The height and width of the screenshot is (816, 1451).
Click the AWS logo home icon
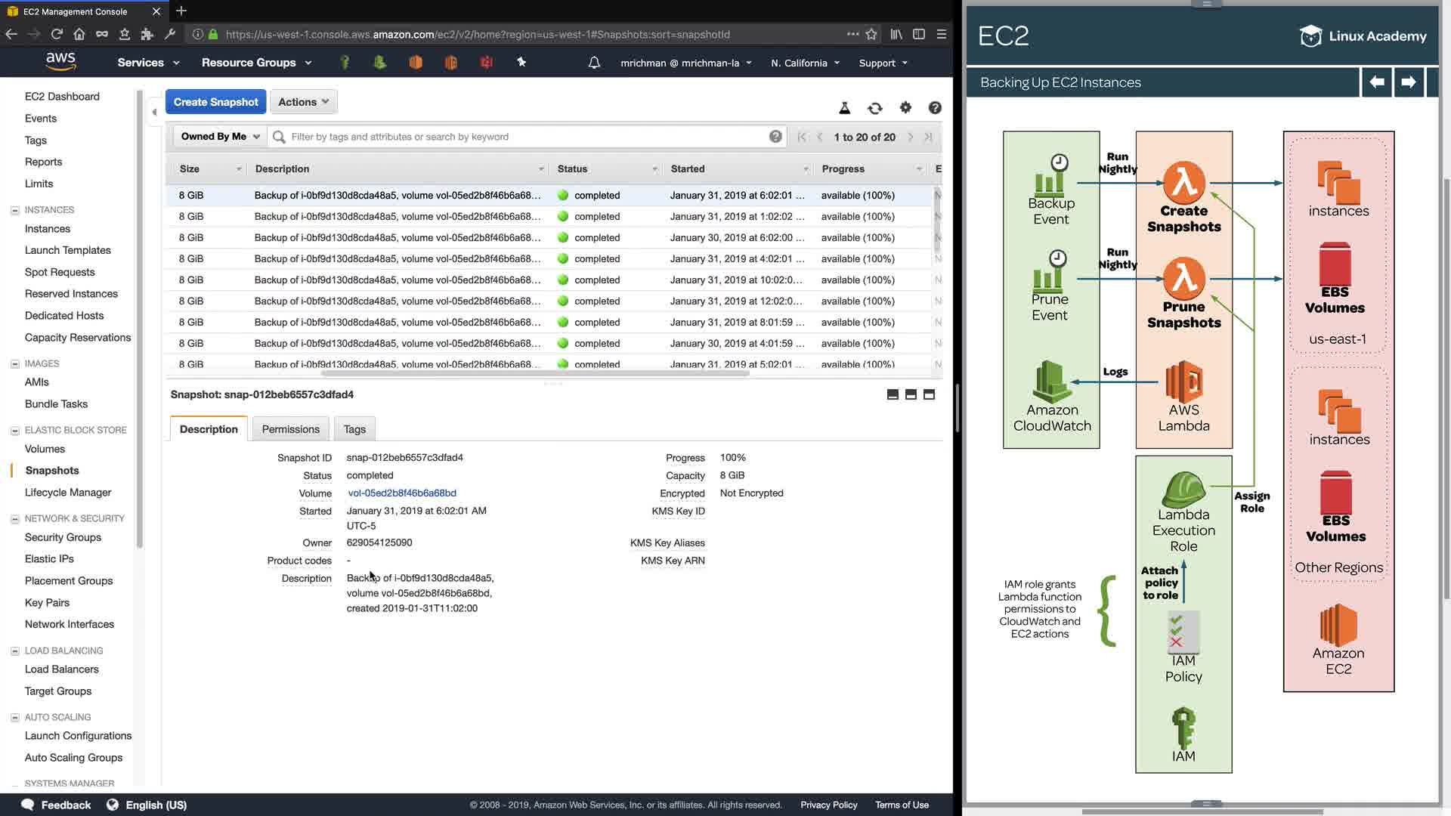[60, 62]
